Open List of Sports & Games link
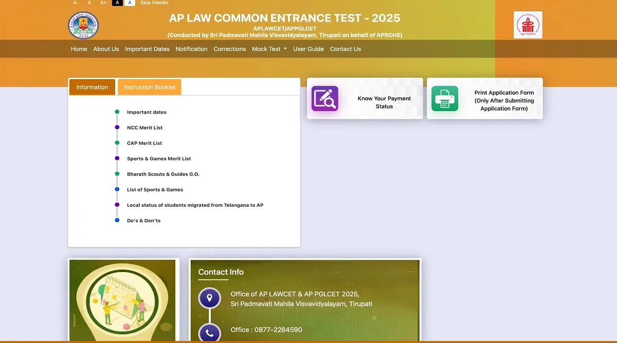Image resolution: width=617 pixels, height=343 pixels. click(155, 189)
